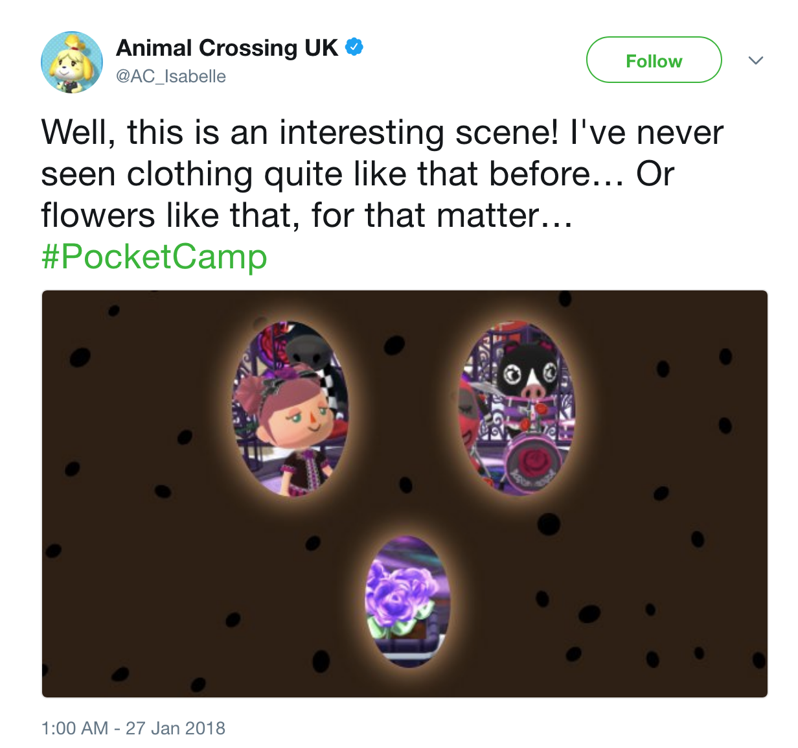Image resolution: width=798 pixels, height=748 pixels.
Task: Click the word "clothing" in the tweet
Action: (190, 174)
